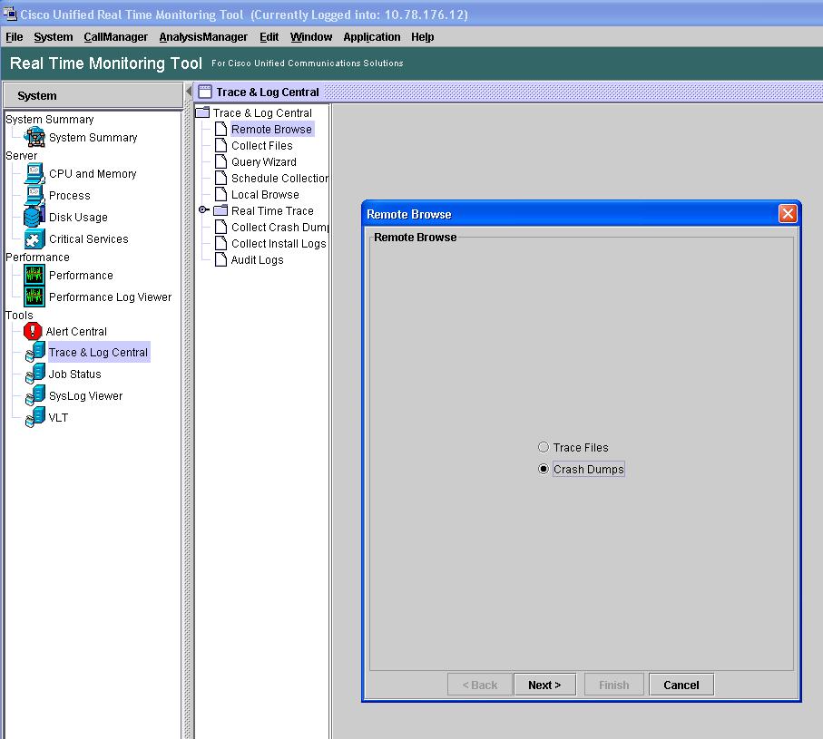
Task: Click the Trace & Log Central server icon
Action: (35, 352)
